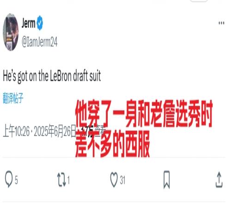The width and height of the screenshot is (231, 203).
Task: Click the blue verified badge beside Jerm
Action: [40, 23]
